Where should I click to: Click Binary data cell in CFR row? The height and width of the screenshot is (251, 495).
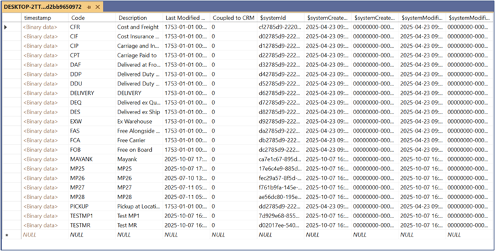45,27
